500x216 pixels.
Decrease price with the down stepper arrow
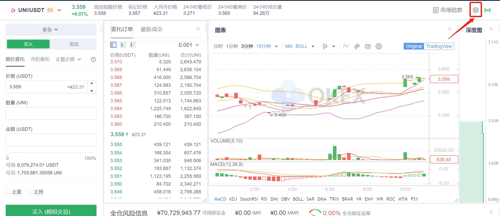(92, 91)
